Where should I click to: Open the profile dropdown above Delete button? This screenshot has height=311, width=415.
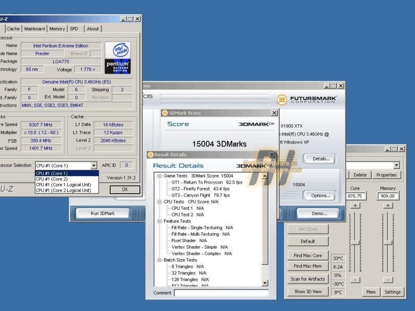click(x=396, y=165)
